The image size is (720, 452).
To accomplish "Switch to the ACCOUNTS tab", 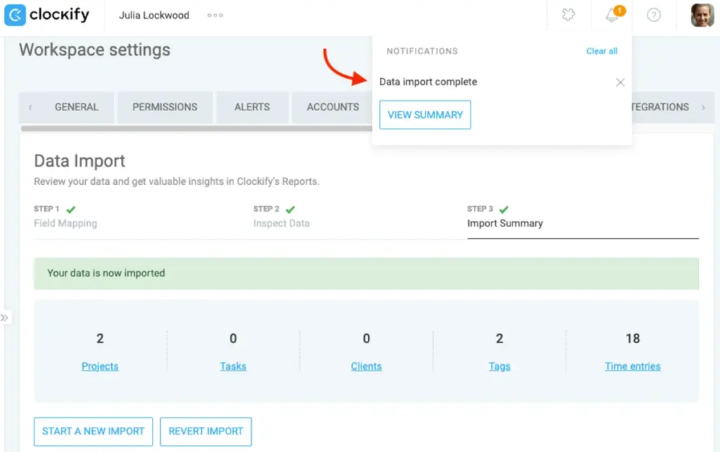I will (x=333, y=107).
